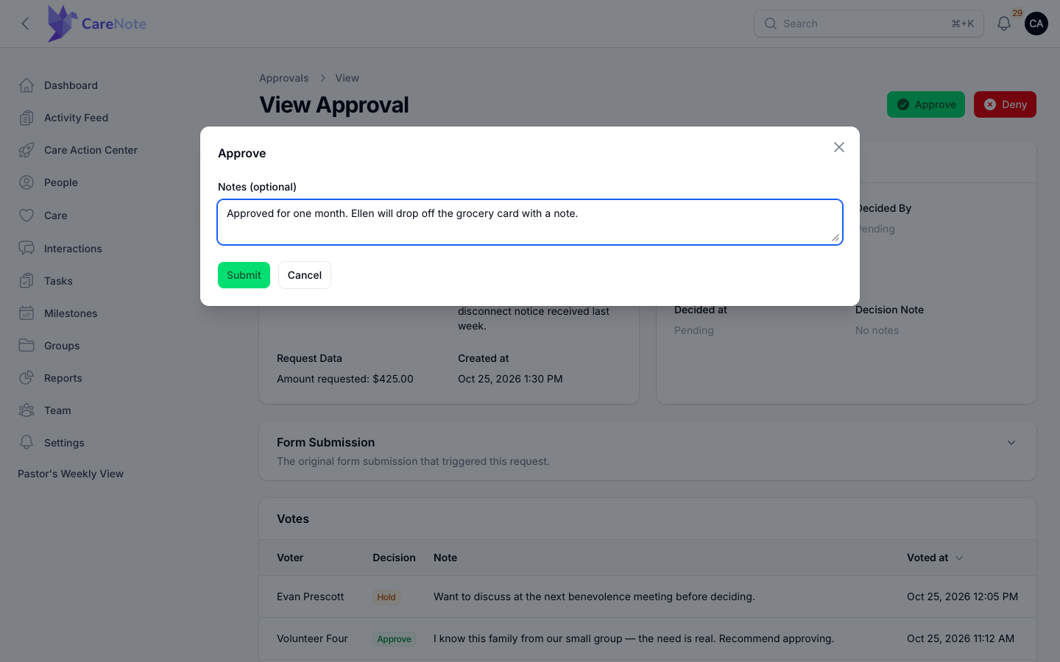Click the Tasks checklist icon

coord(26,281)
